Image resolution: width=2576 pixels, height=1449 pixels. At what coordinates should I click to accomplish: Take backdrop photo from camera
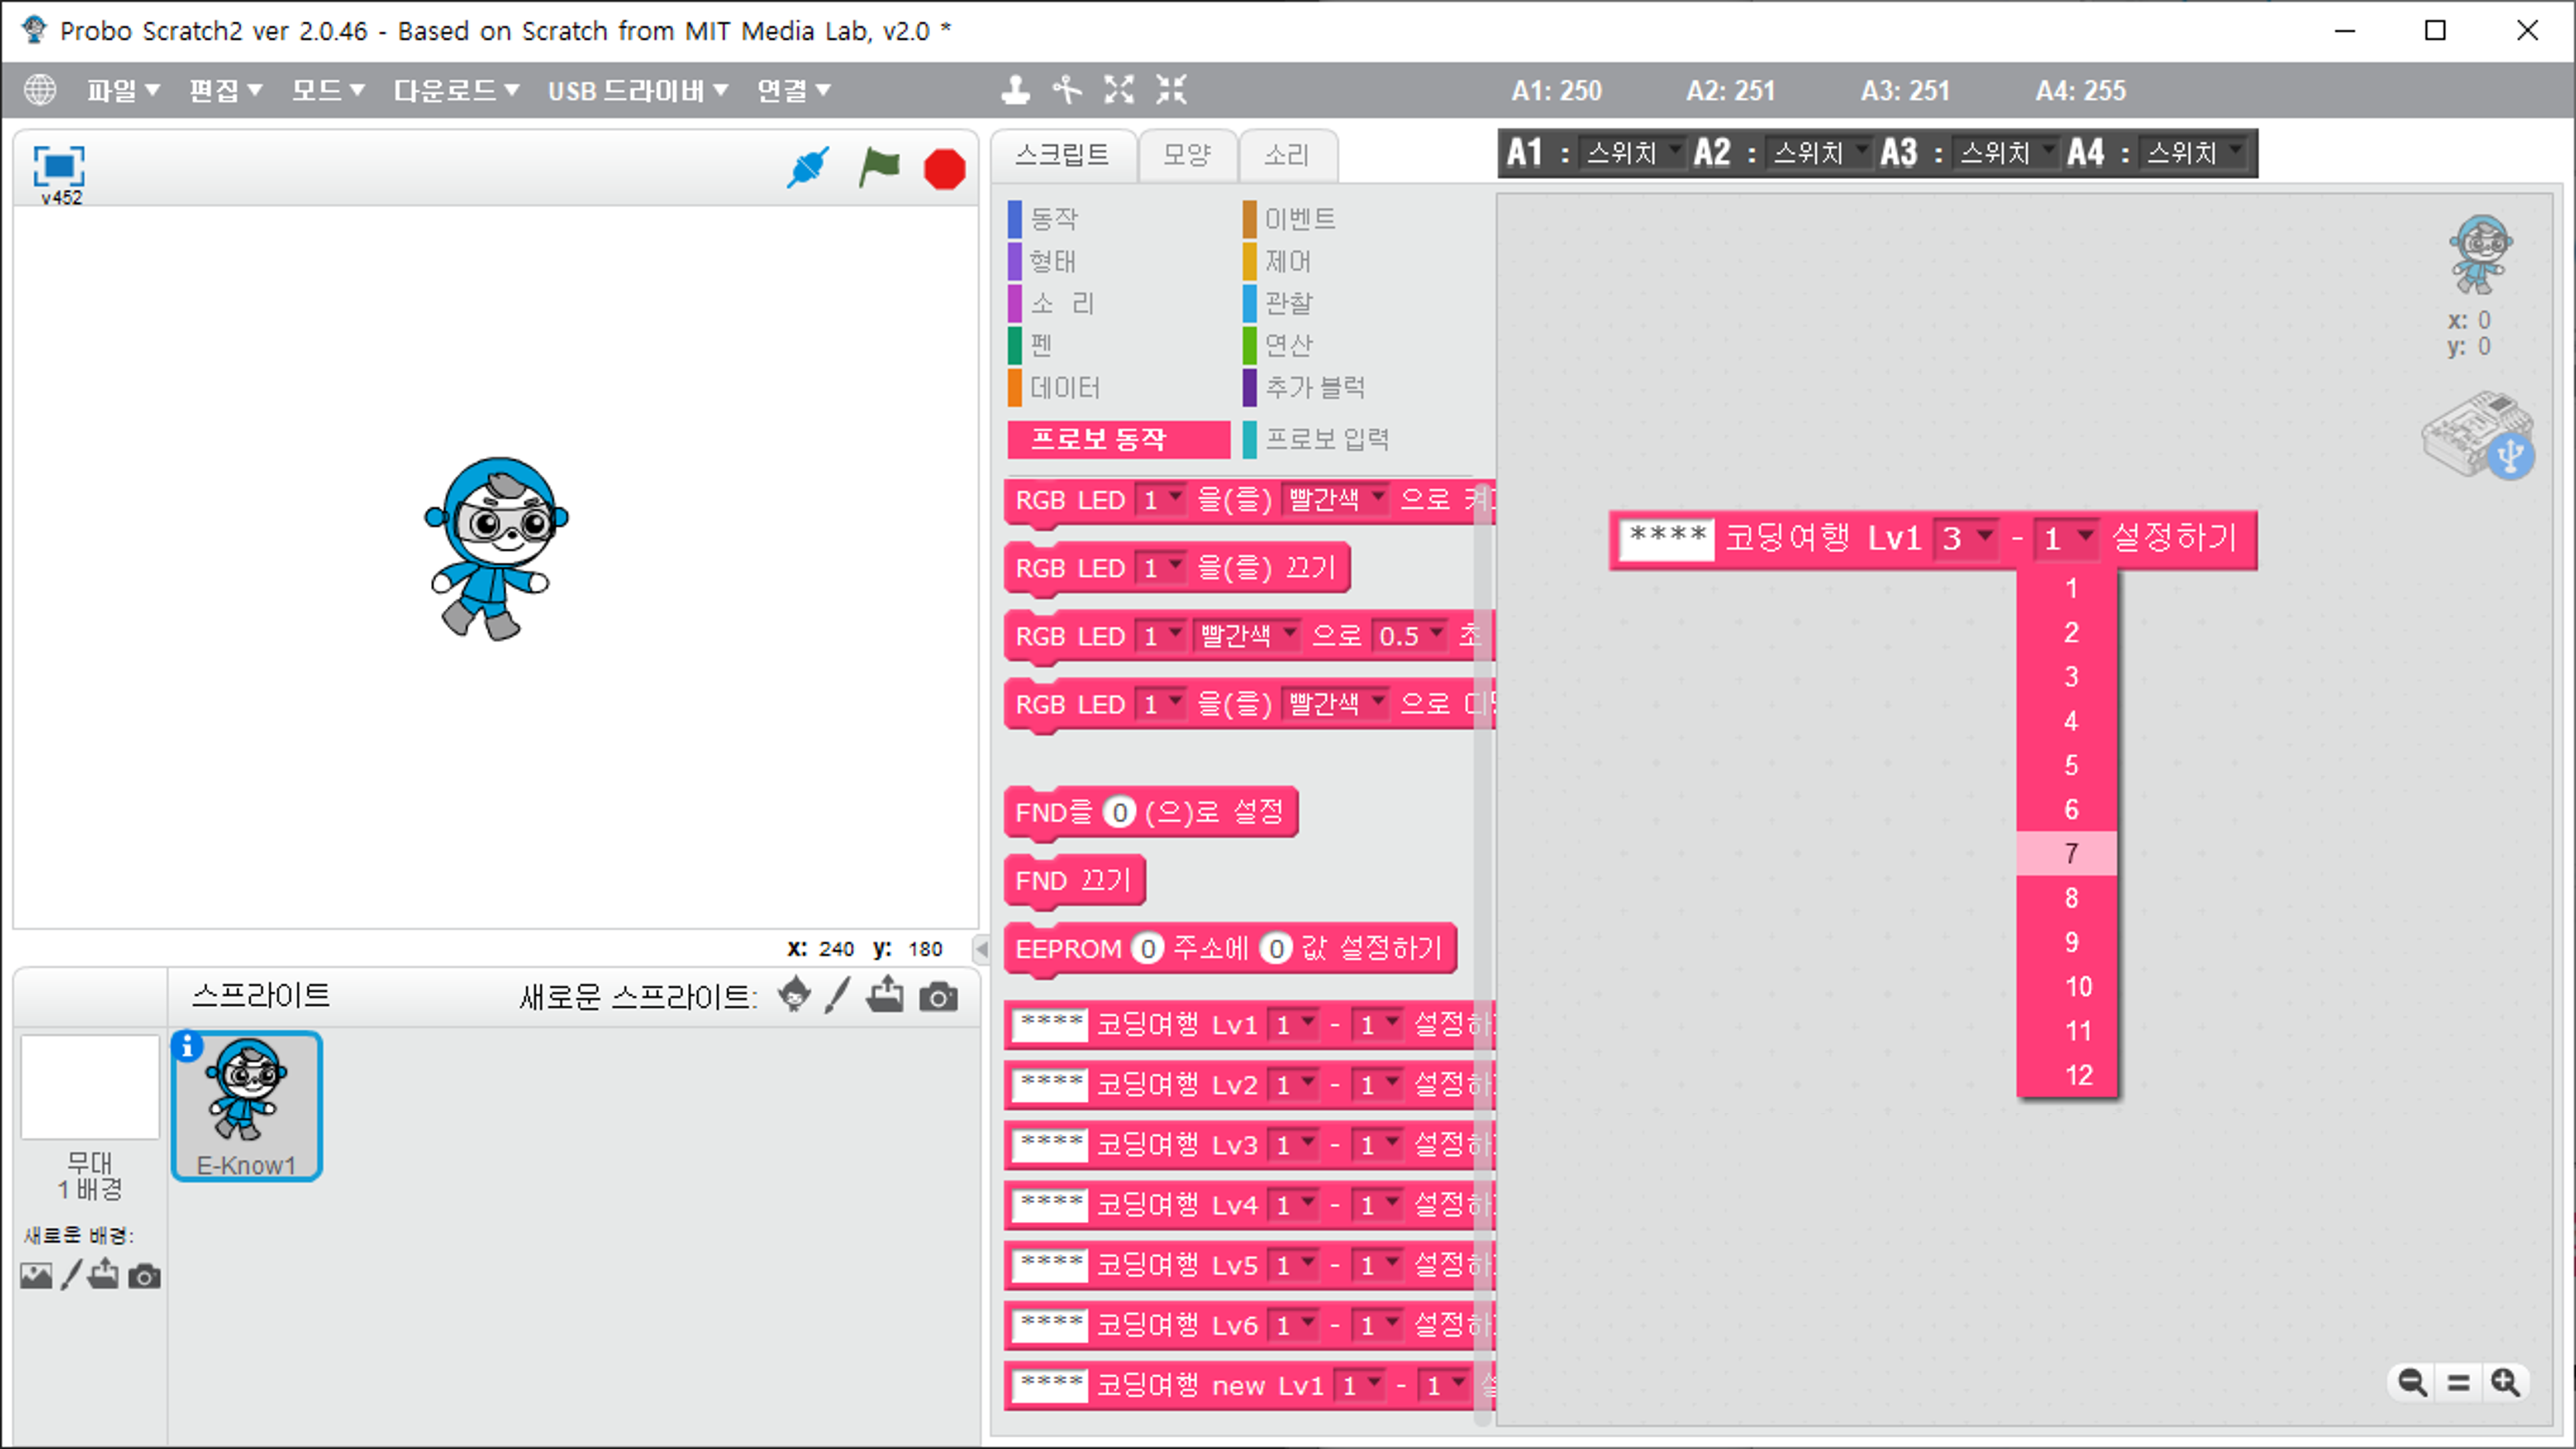point(145,1277)
